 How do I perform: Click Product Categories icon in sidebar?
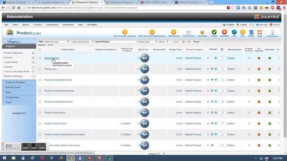[x=33, y=53]
